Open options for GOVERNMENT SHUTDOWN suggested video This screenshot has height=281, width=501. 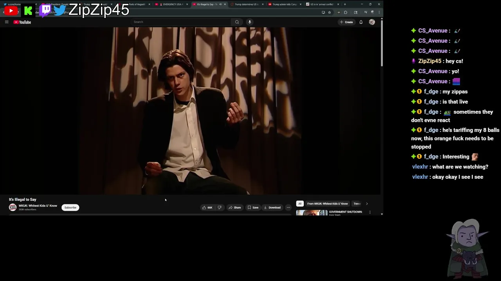pyautogui.click(x=370, y=212)
